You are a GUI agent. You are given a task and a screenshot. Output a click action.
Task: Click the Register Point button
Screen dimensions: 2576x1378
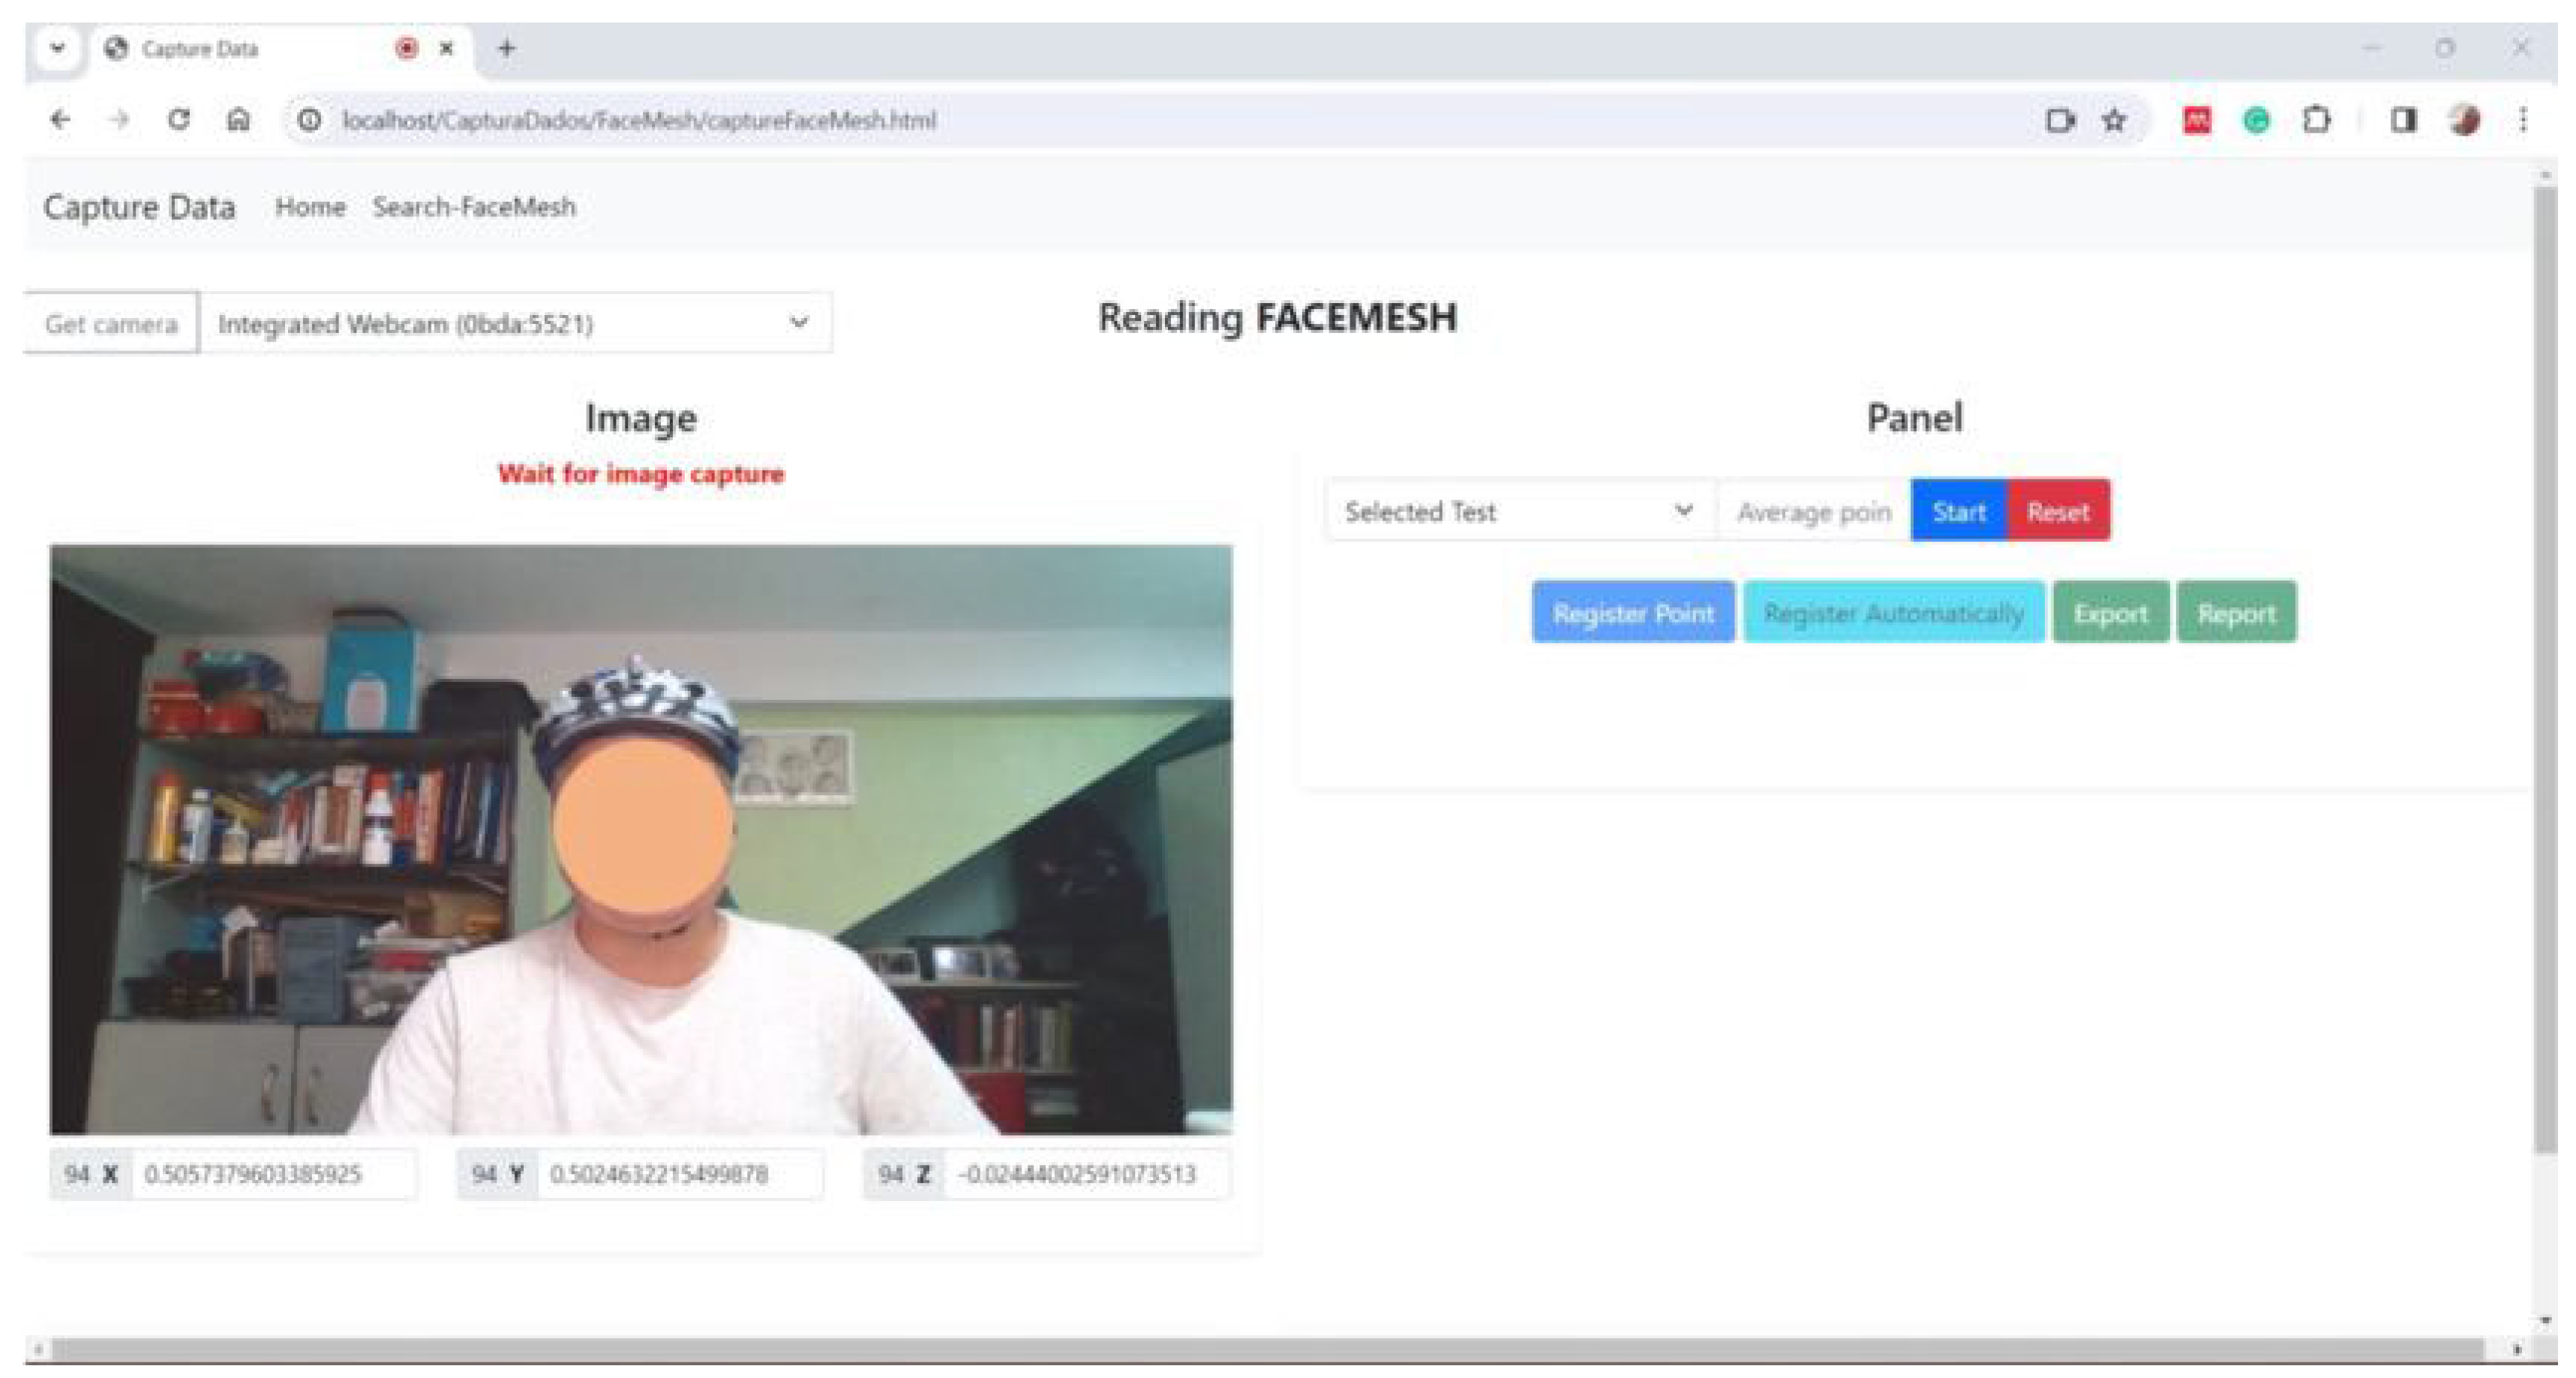(1632, 613)
